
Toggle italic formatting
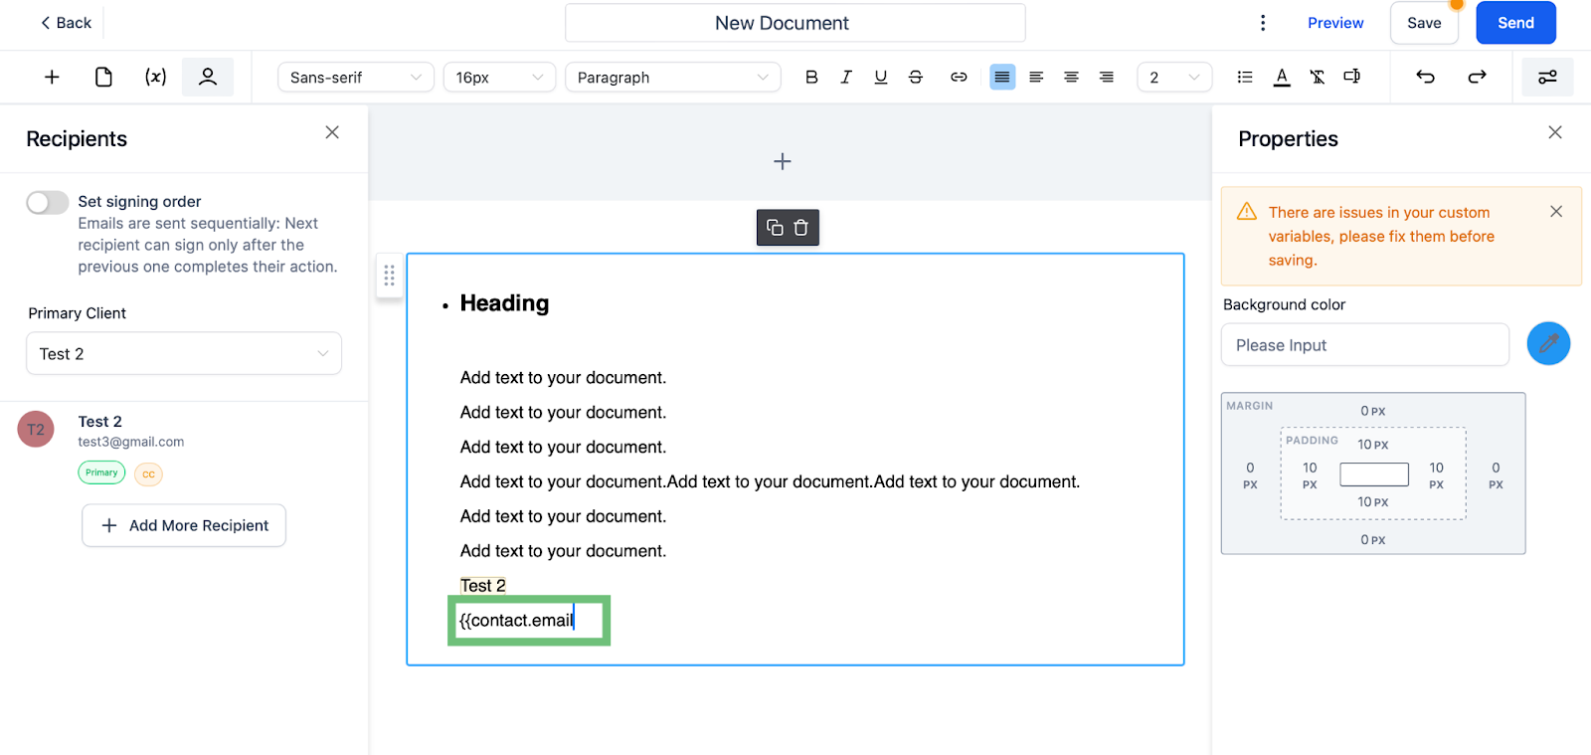click(846, 77)
